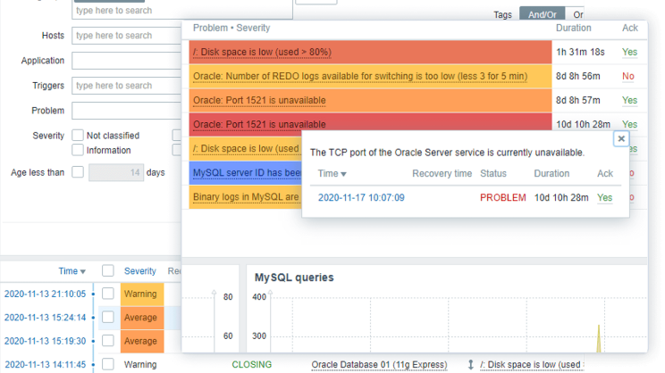Open the orange Oracle: Port 1521 is unavailable problem
The height and width of the screenshot is (373, 665).
tap(259, 100)
